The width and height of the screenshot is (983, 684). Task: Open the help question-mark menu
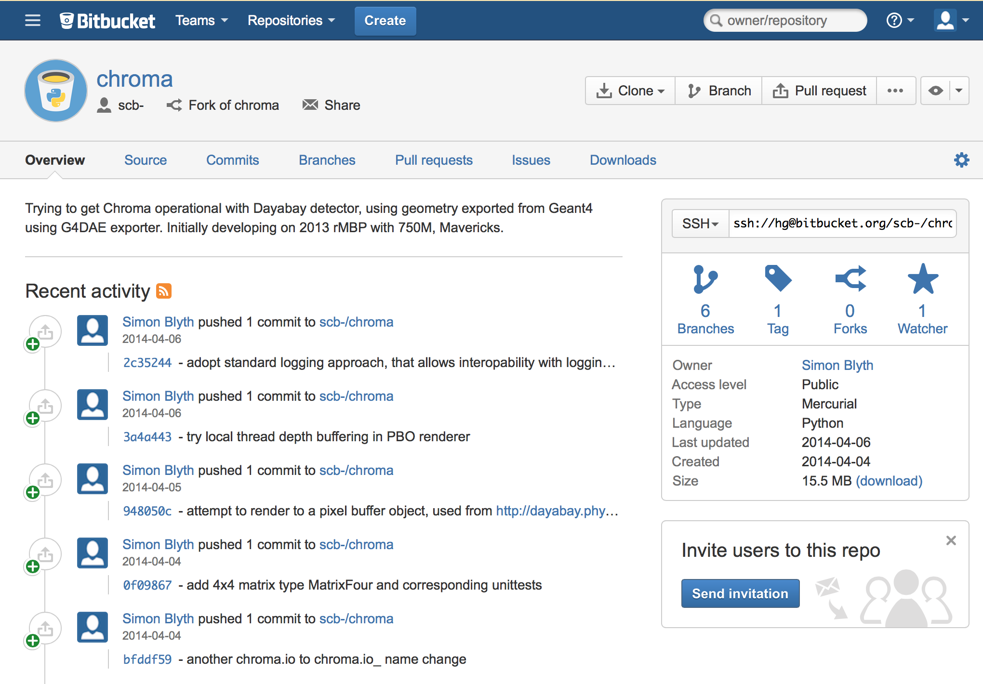[x=900, y=20]
